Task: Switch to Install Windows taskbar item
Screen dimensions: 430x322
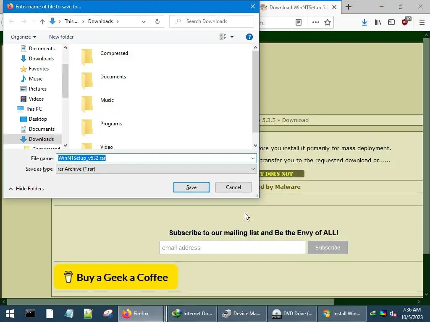Action: 342,314
